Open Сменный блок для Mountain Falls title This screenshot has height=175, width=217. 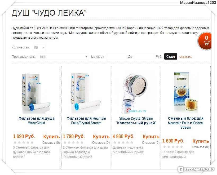[x=185, y=123]
